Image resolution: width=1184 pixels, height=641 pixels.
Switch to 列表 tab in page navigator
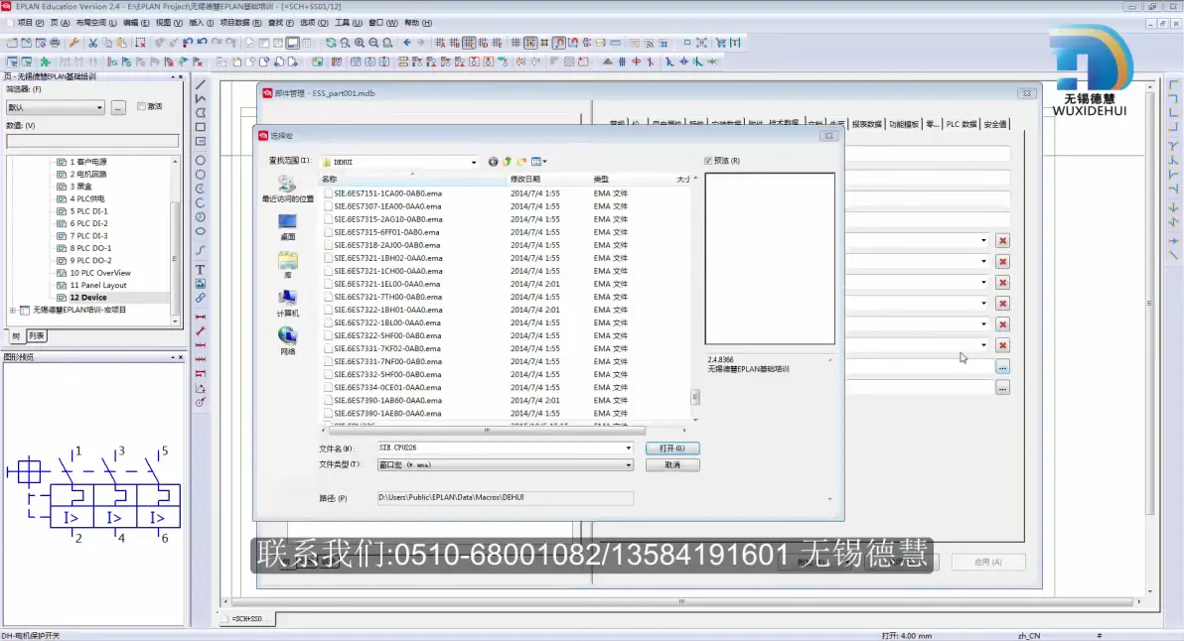[36, 336]
